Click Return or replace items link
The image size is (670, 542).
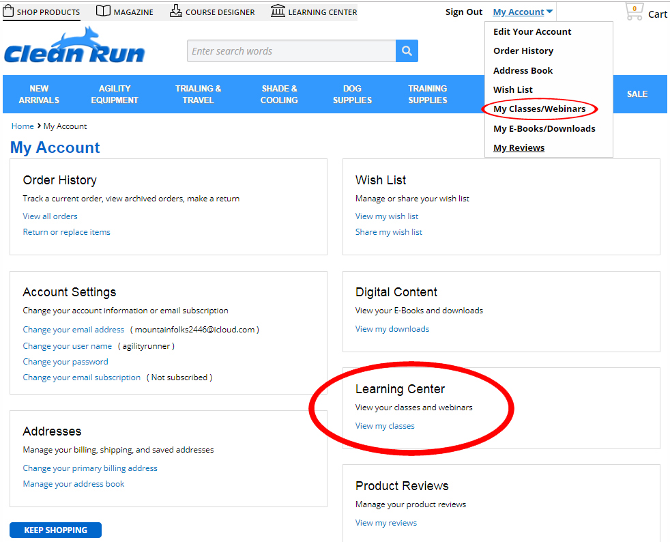coord(66,232)
